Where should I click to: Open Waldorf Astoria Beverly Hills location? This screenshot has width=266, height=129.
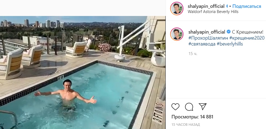213,12
